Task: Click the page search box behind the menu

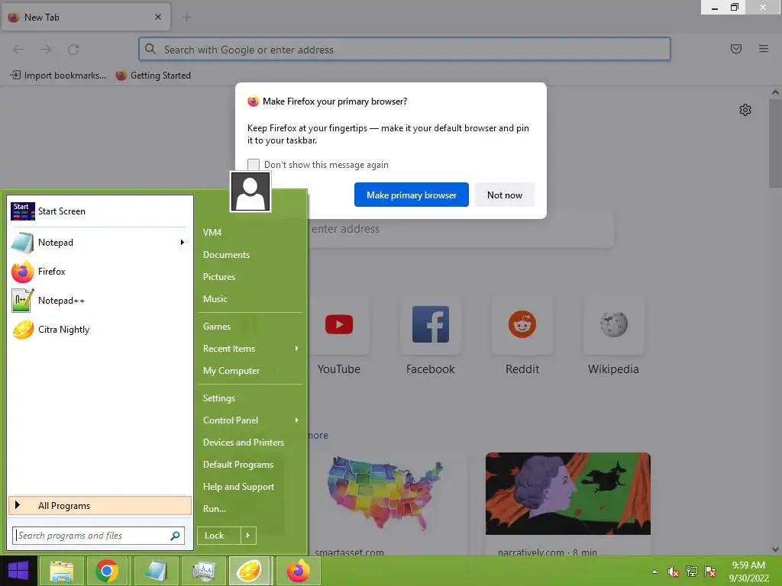Action: (460, 229)
